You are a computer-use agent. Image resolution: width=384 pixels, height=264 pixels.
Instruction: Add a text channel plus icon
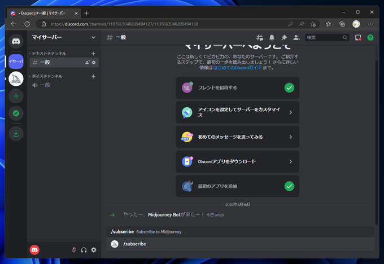click(93, 54)
